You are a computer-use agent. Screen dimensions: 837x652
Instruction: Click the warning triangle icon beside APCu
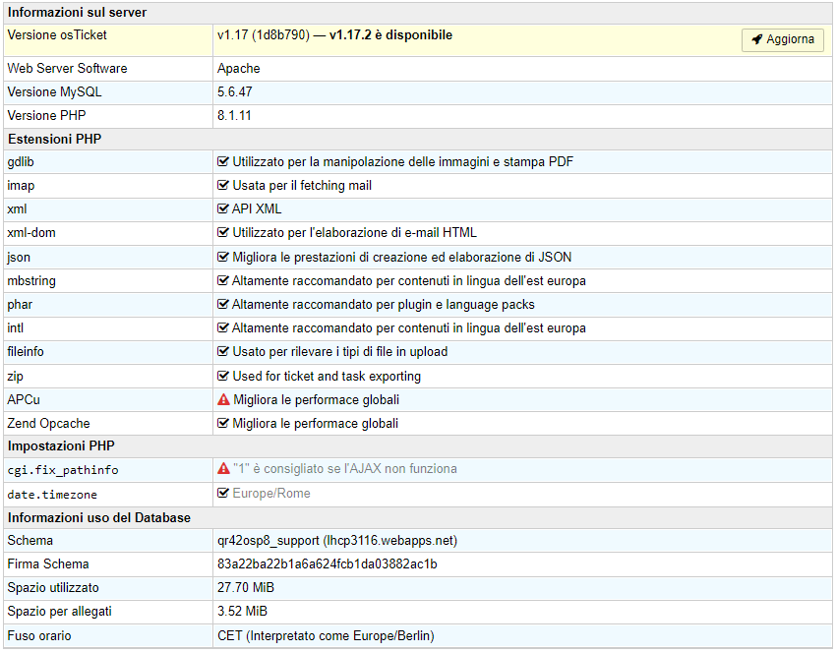[223, 400]
